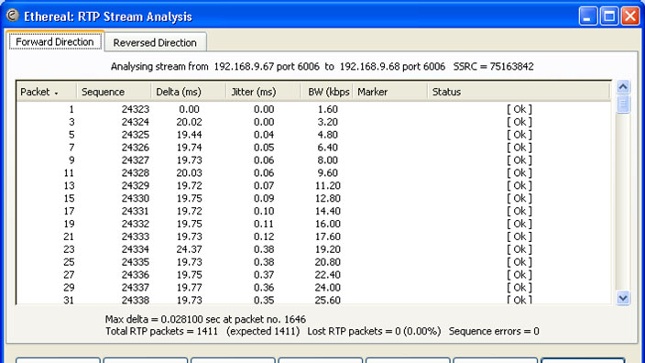This screenshot has height=363, width=645.
Task: Click bandwidth value 3.20
Action: 328,122
